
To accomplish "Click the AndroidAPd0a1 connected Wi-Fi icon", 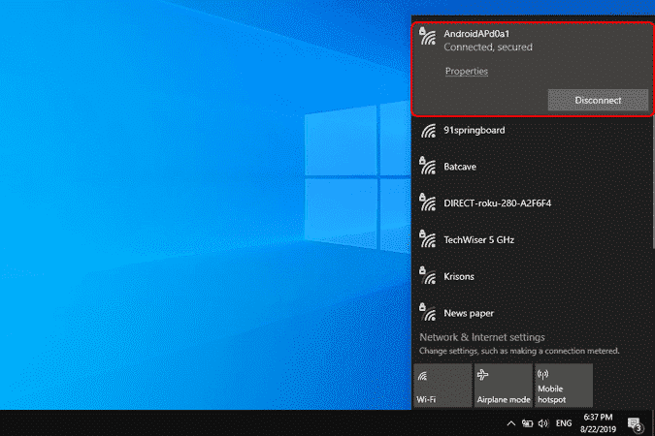I will click(425, 37).
